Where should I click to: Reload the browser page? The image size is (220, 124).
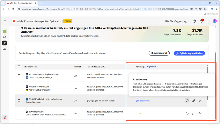tap(13, 9)
